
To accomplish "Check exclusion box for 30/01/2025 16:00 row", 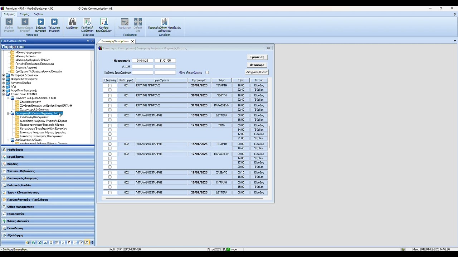I will 110,96.
